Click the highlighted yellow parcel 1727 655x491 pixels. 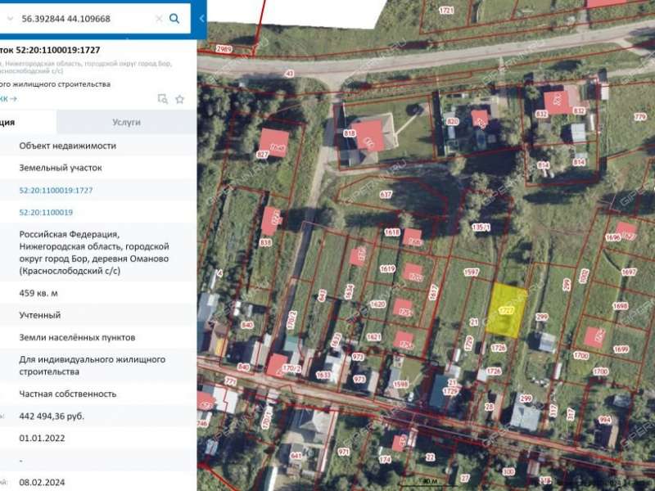pos(508,311)
